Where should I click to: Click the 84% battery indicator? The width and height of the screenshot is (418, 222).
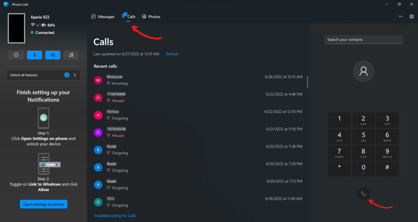[48, 25]
